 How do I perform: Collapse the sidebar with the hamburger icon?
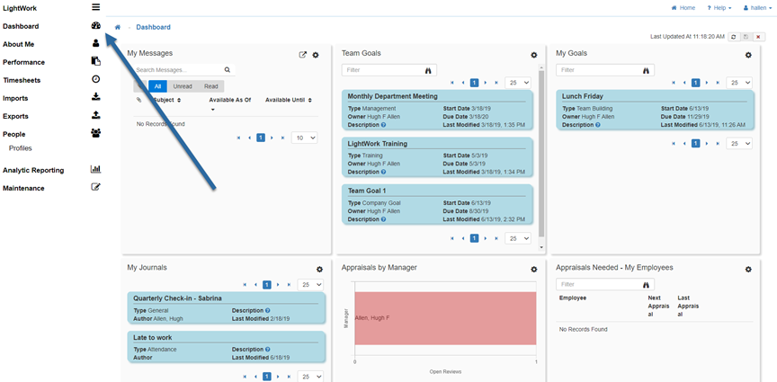[x=95, y=7]
